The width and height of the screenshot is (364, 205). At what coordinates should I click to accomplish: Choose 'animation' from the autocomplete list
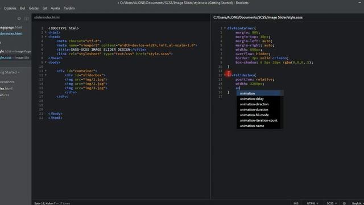[x=258, y=93]
